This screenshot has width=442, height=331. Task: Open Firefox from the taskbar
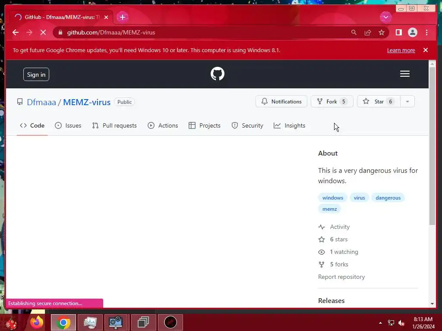[37, 322]
